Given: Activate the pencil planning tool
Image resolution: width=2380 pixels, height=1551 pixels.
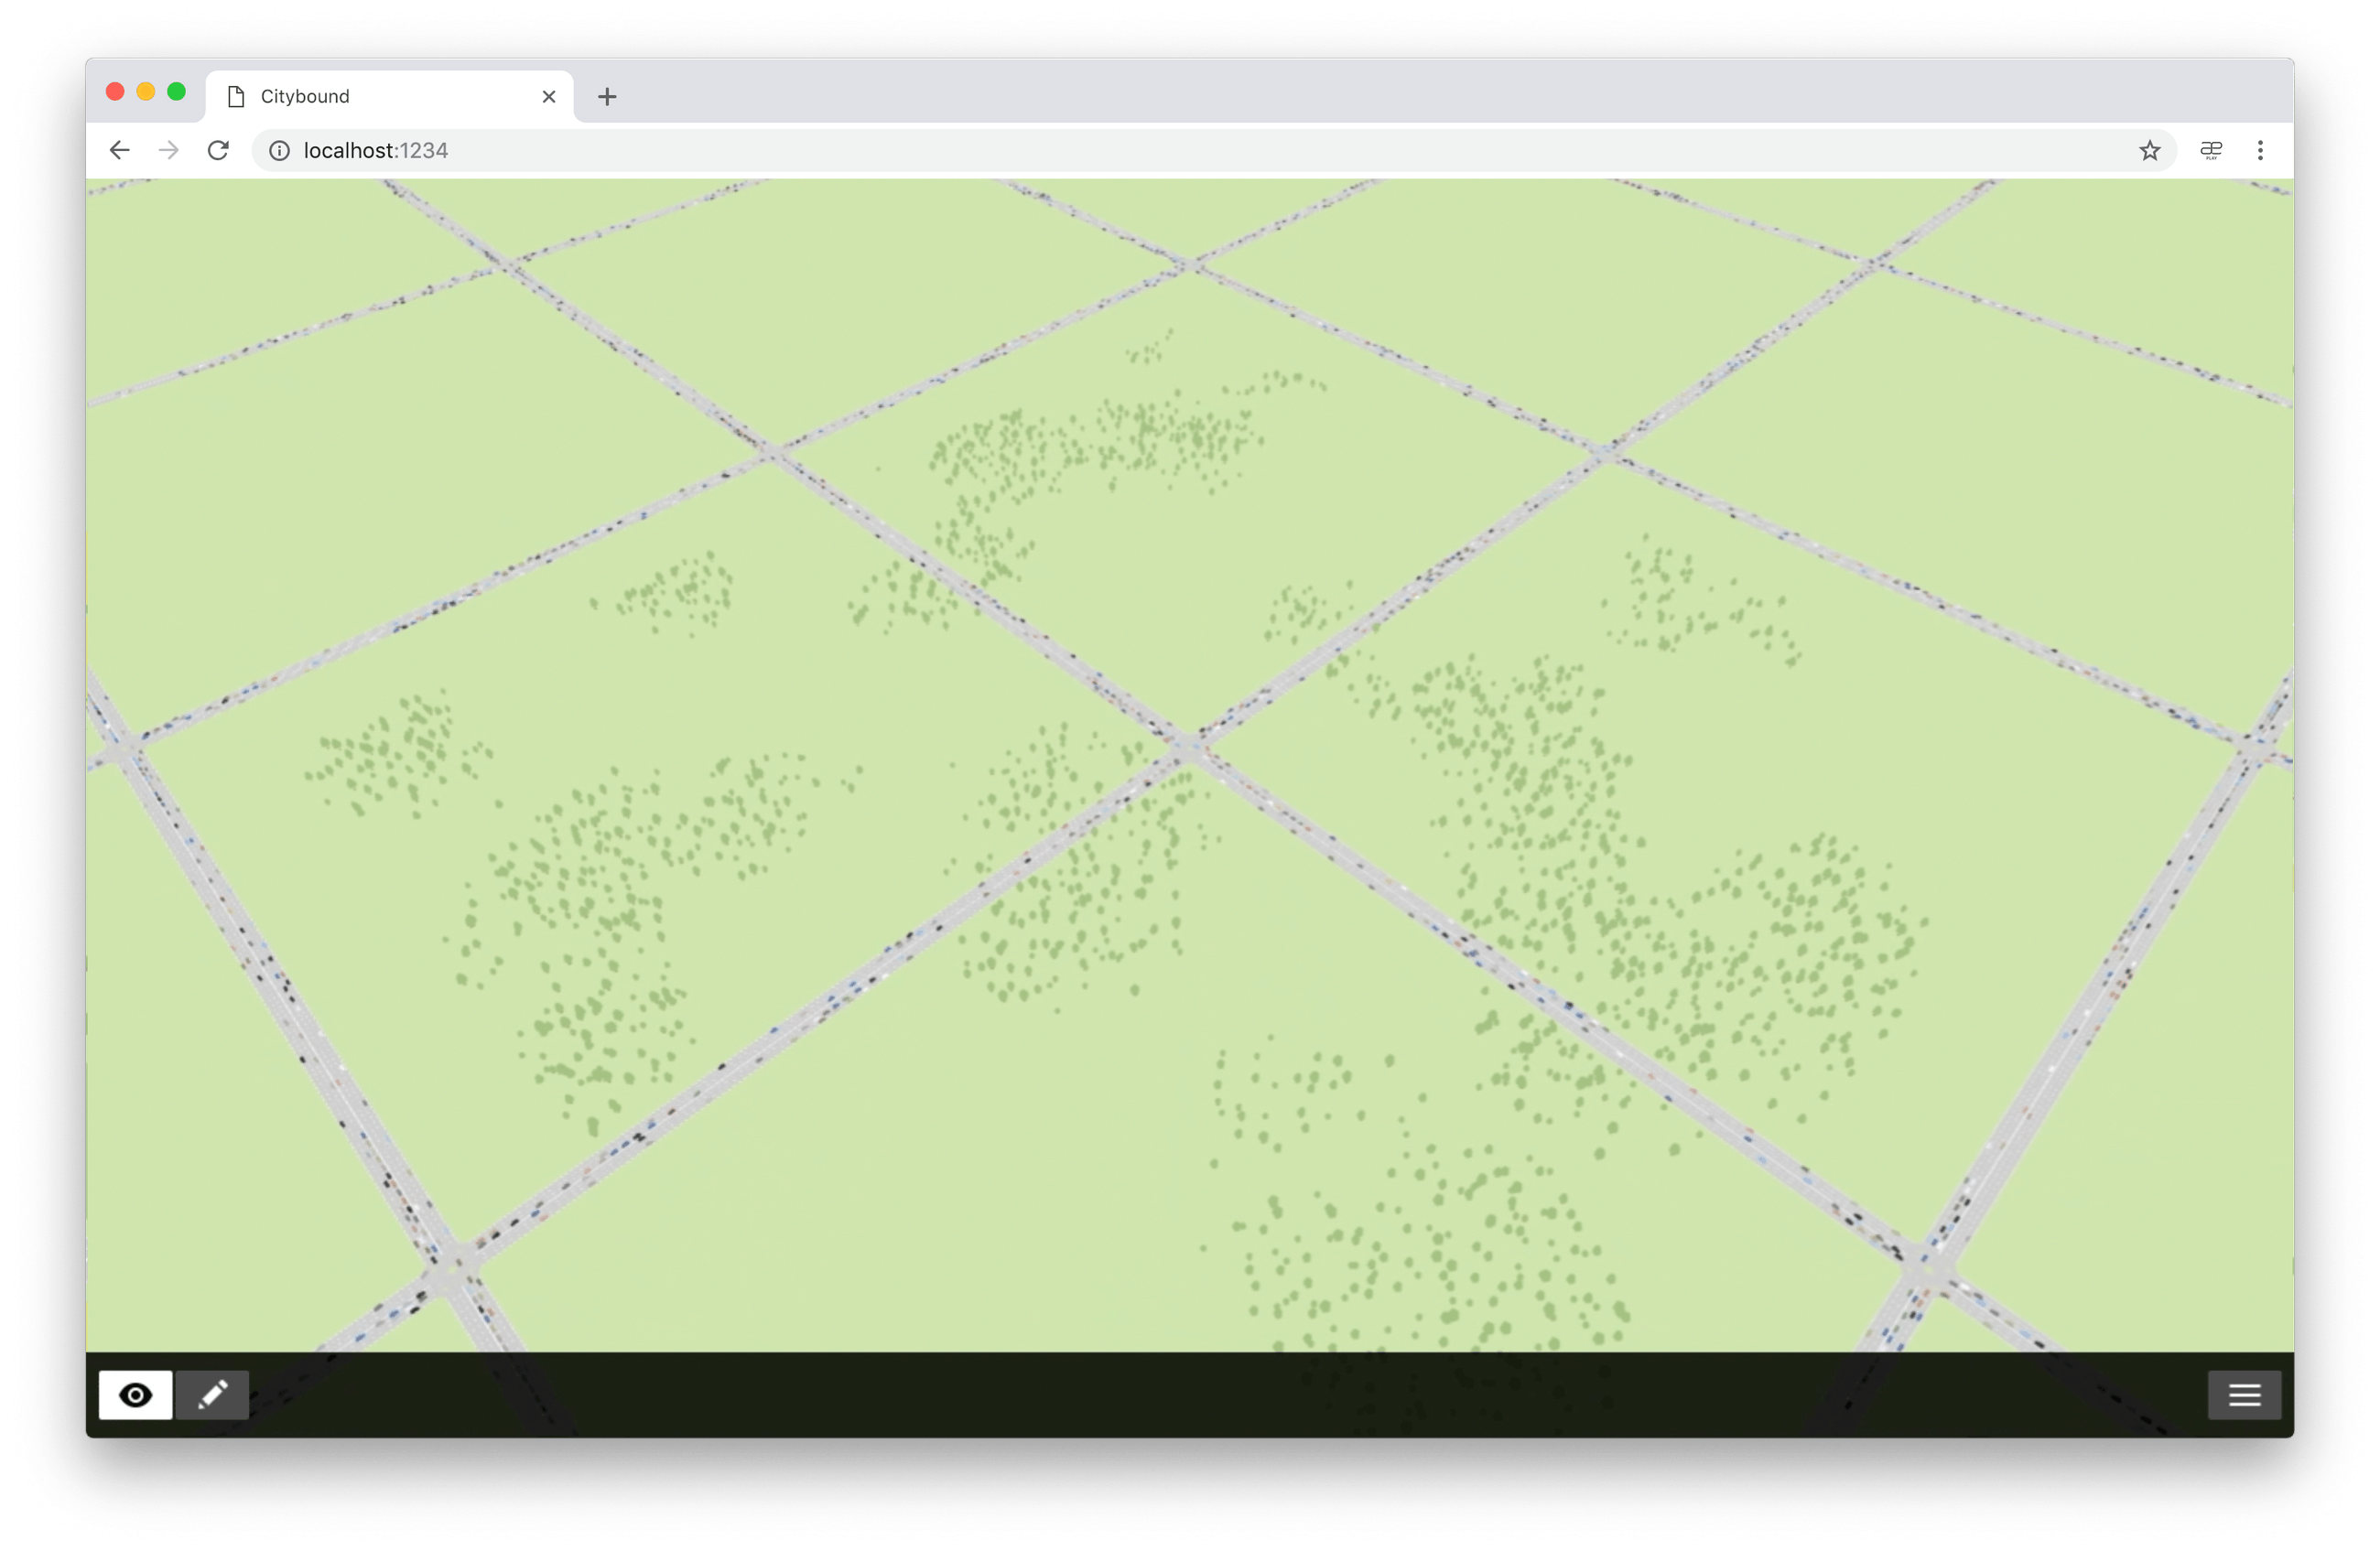Looking at the screenshot, I should click(212, 1395).
